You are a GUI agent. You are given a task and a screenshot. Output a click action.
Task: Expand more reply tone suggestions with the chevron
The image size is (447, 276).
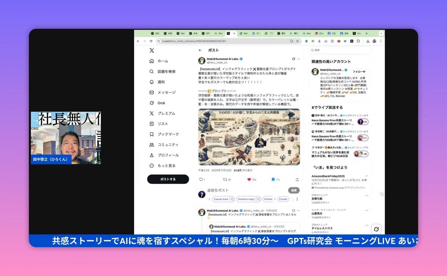pos(275,199)
